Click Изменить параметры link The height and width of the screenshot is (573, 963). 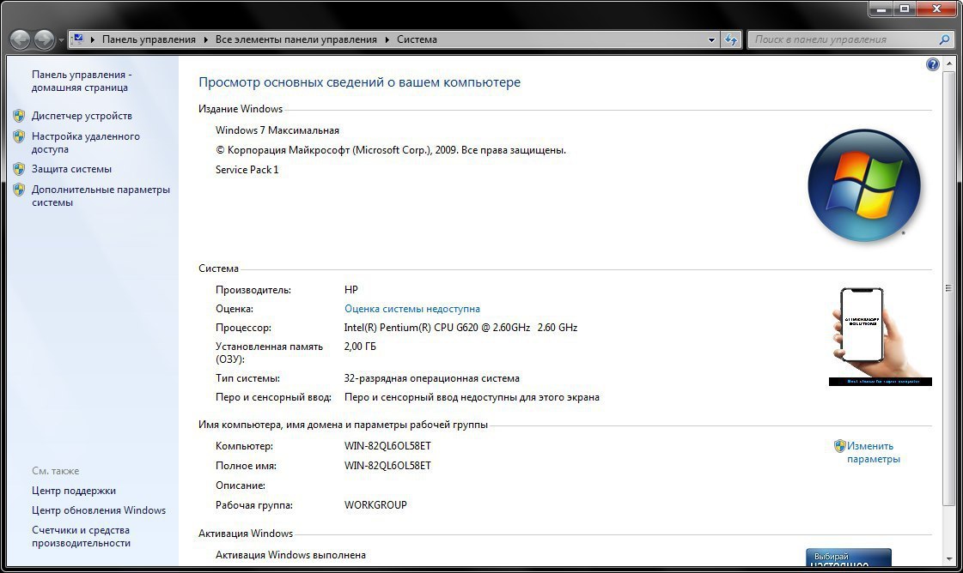coord(874,453)
